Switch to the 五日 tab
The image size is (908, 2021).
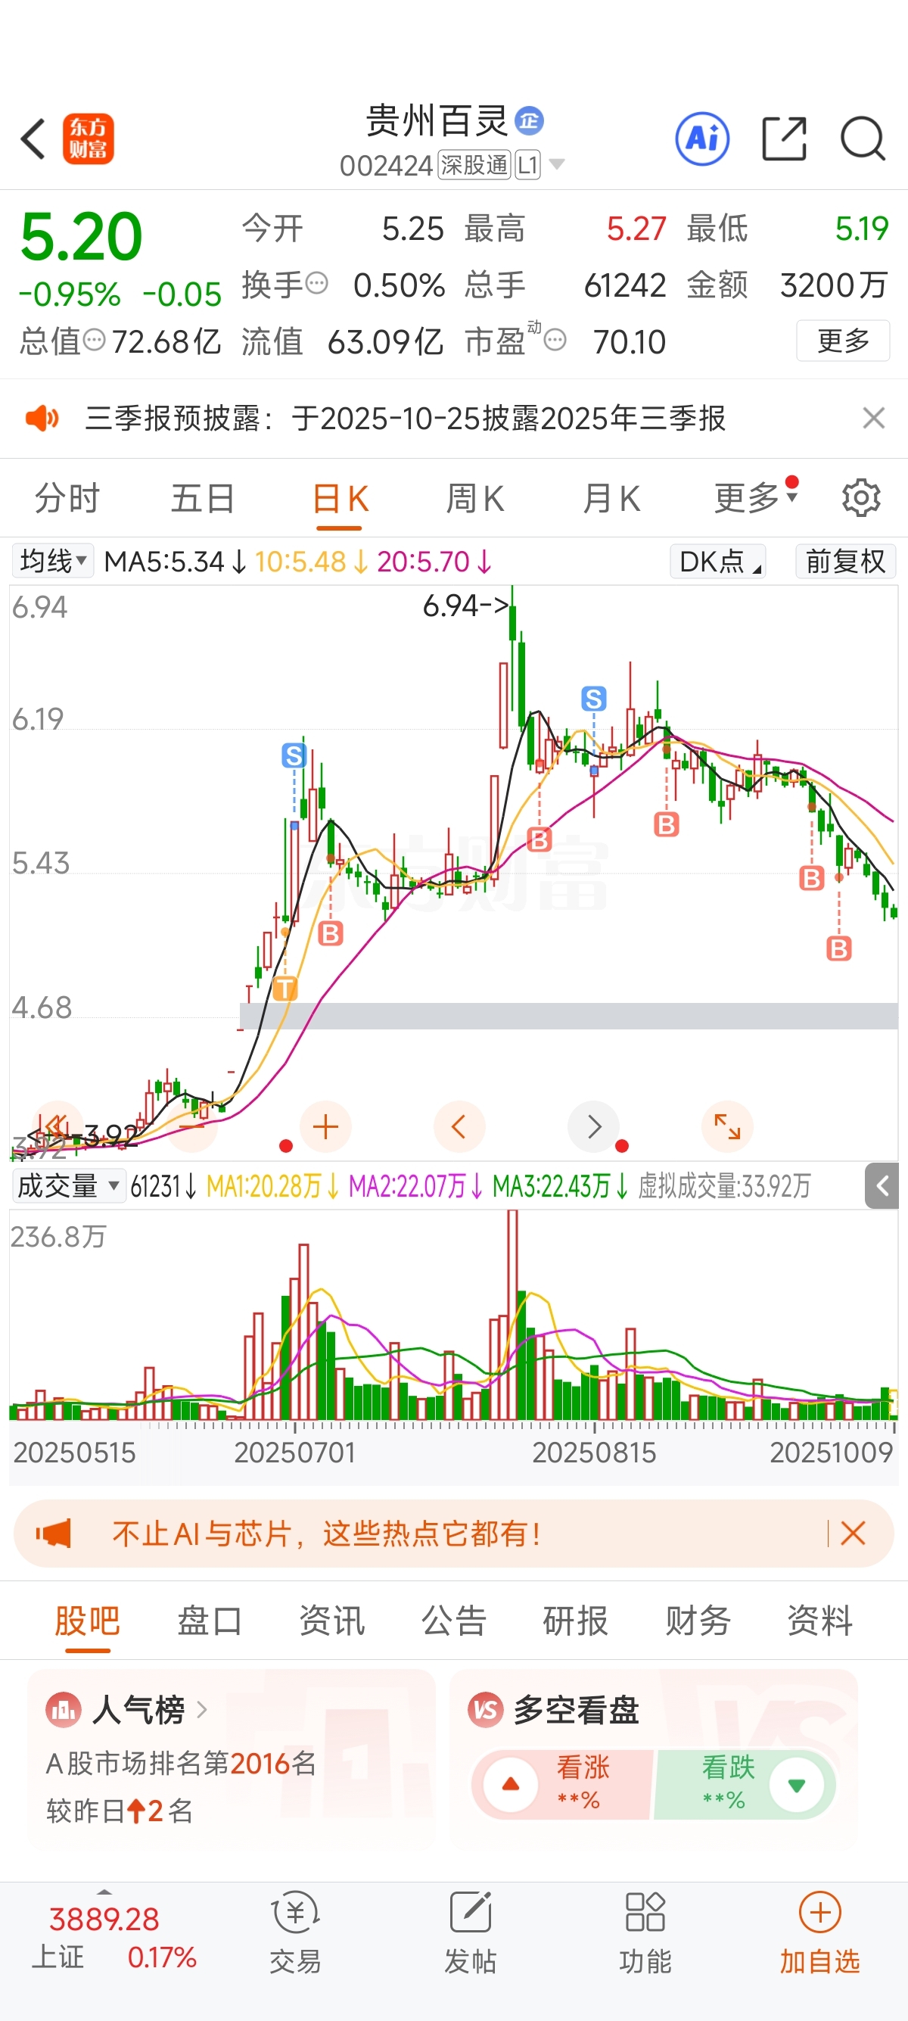[x=203, y=499]
